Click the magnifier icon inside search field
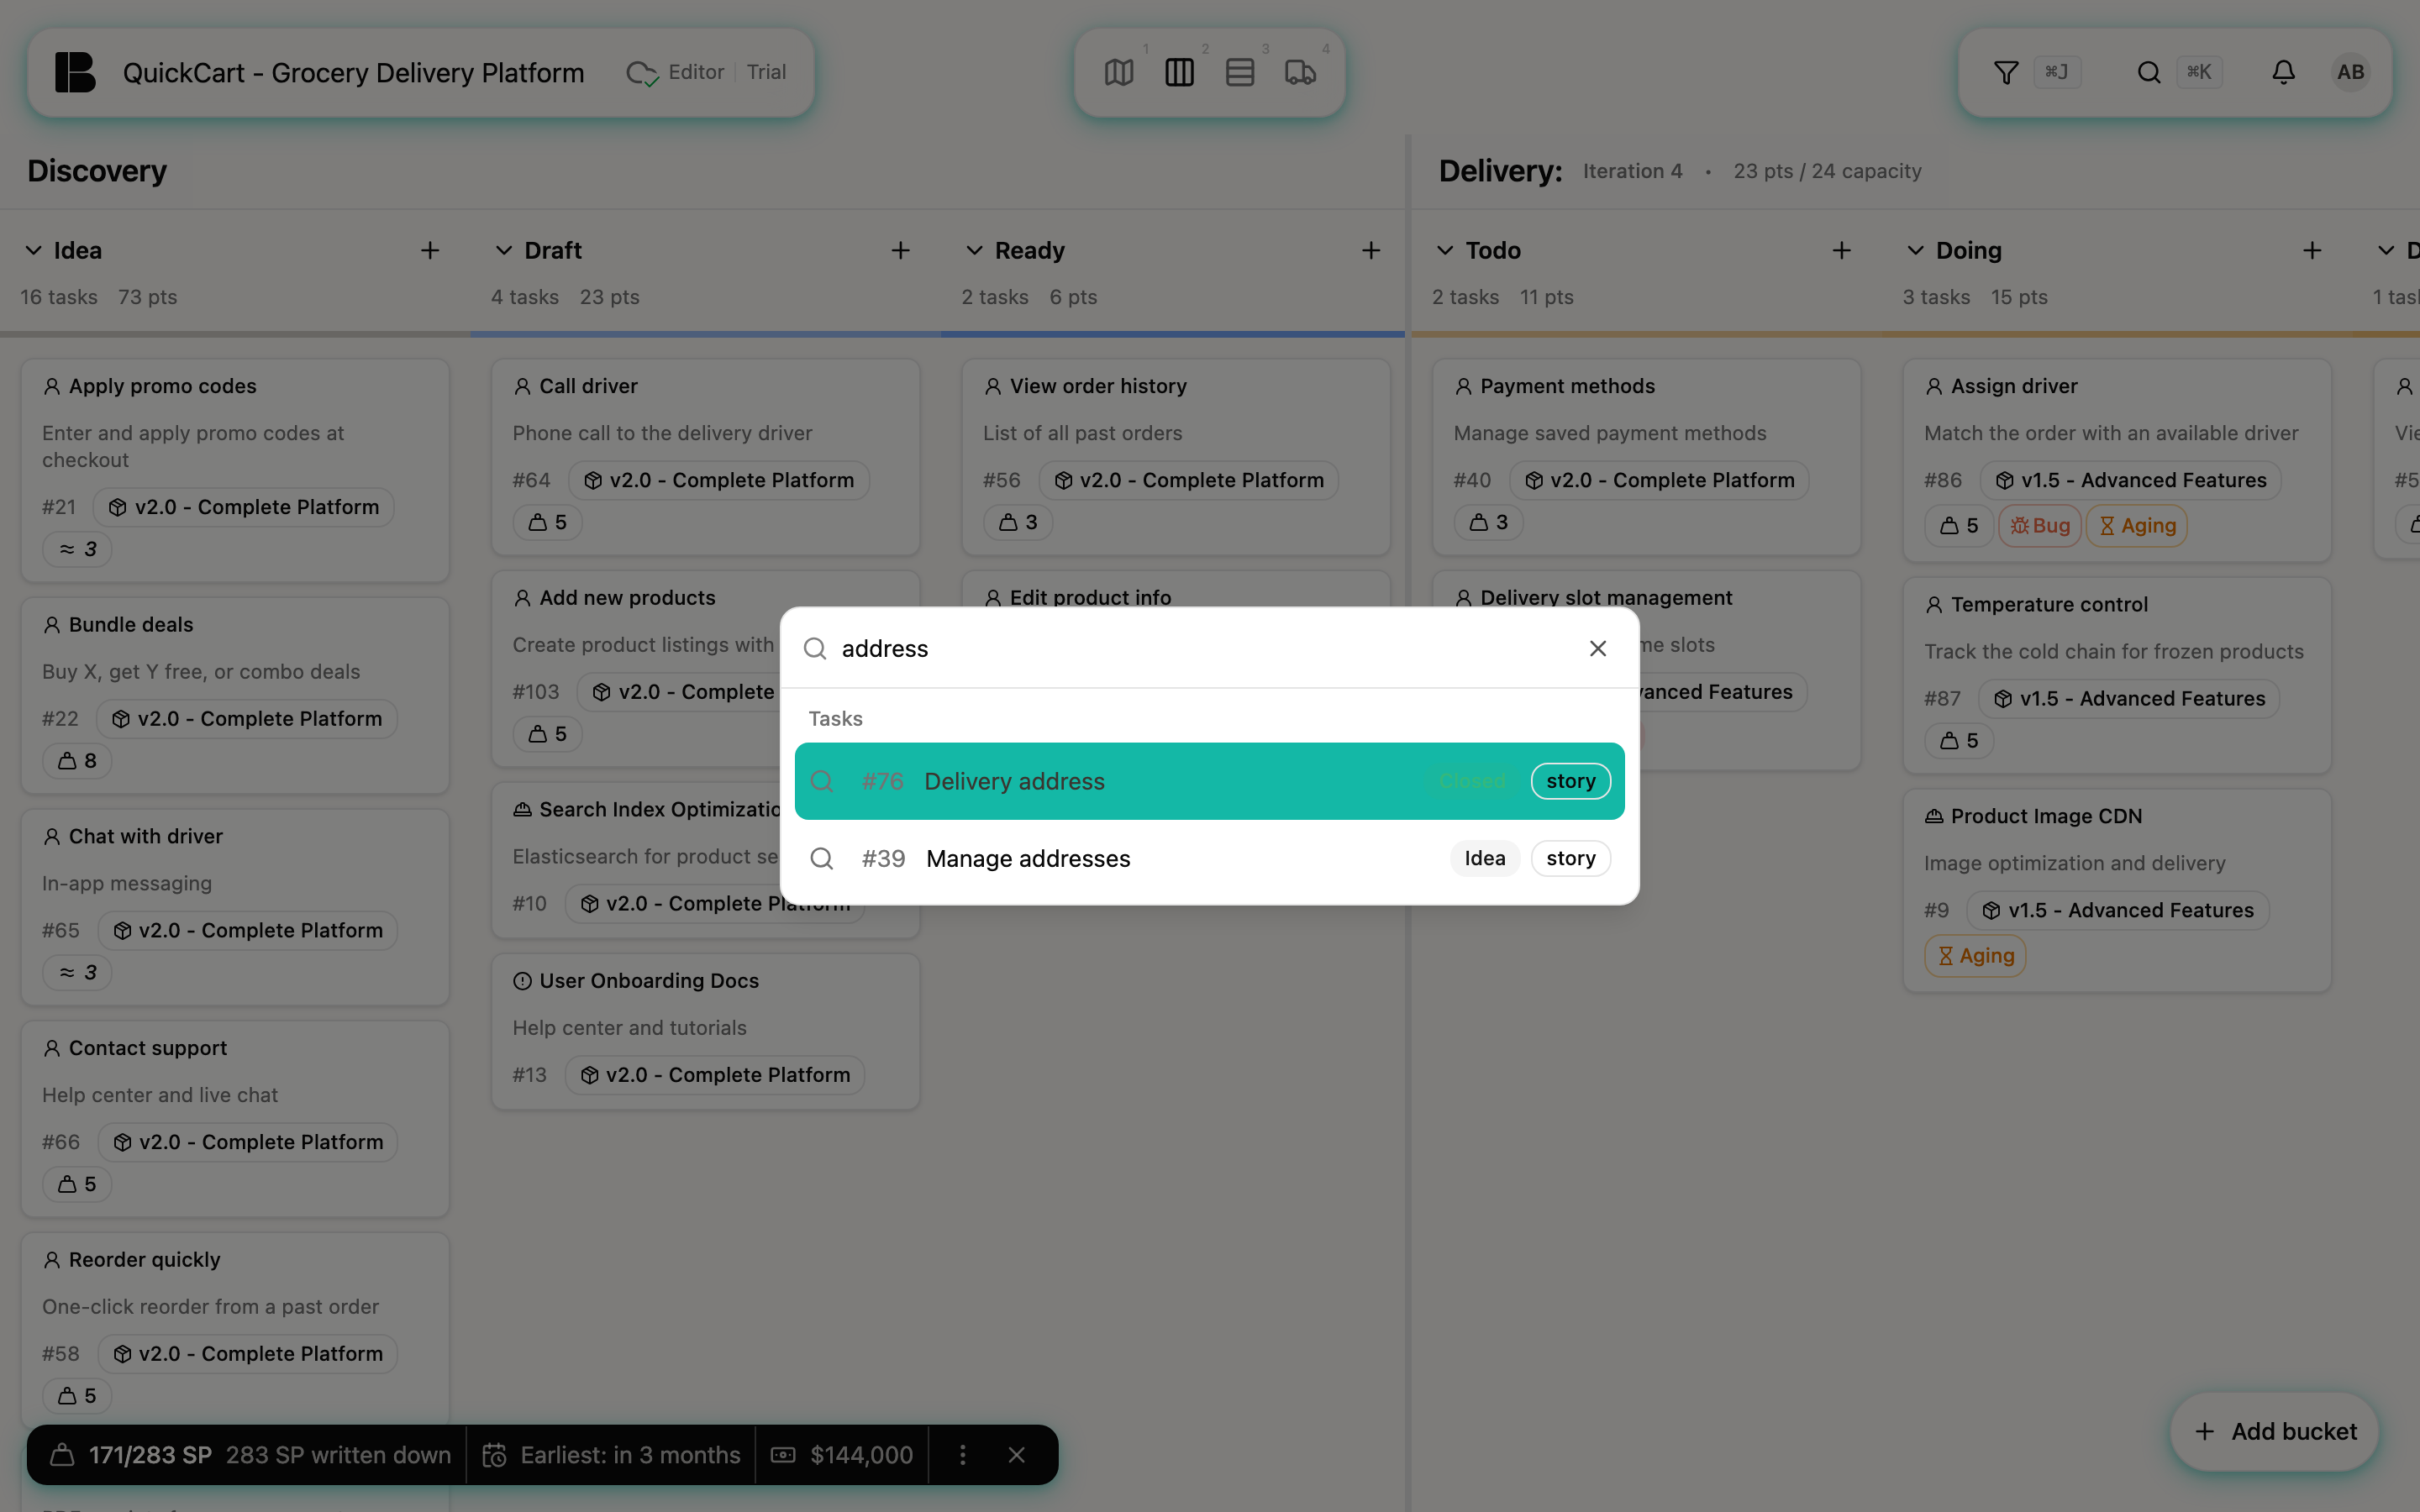The image size is (2420, 1512). tap(815, 648)
